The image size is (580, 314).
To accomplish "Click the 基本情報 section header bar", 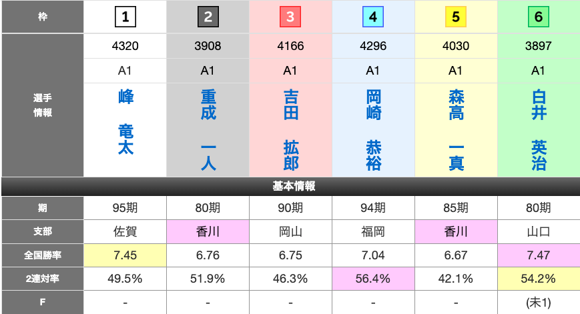I will (290, 186).
